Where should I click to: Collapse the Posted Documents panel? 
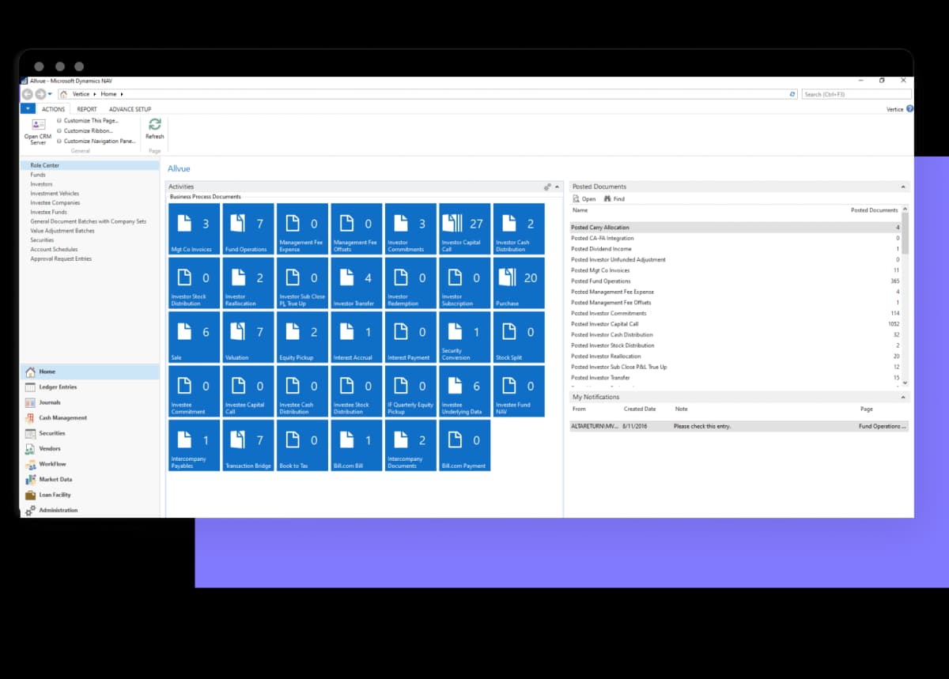pyautogui.click(x=903, y=187)
